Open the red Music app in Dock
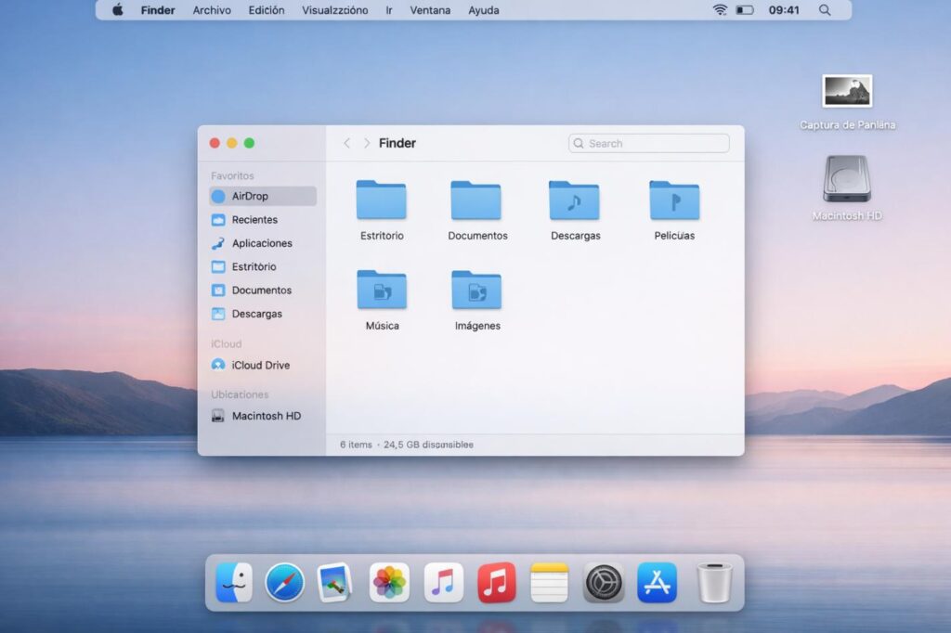This screenshot has width=951, height=633. click(x=497, y=583)
